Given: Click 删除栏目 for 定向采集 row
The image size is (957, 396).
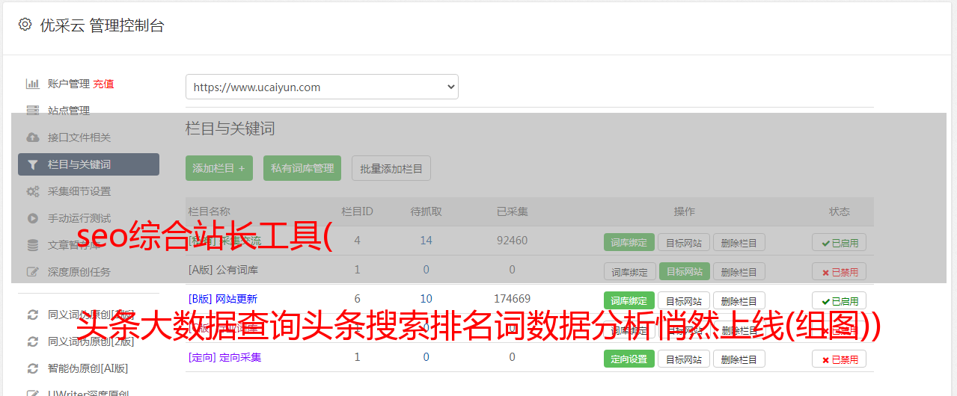Looking at the screenshot, I should point(739,359).
